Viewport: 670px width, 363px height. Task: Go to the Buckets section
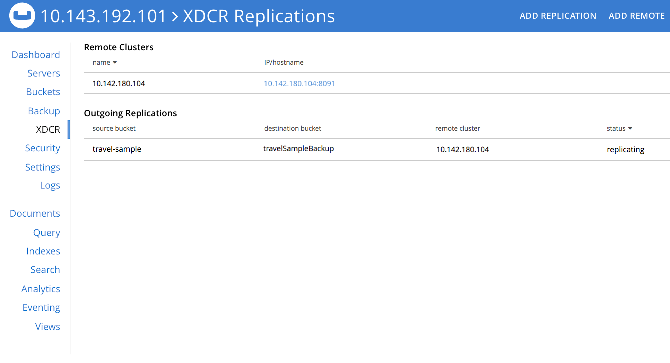43,92
